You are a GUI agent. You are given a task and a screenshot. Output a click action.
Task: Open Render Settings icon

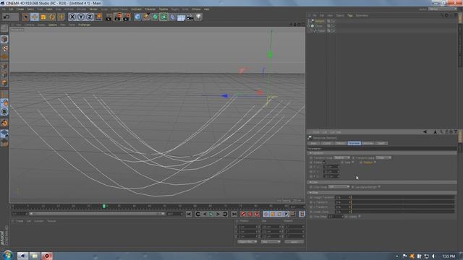pos(127,17)
